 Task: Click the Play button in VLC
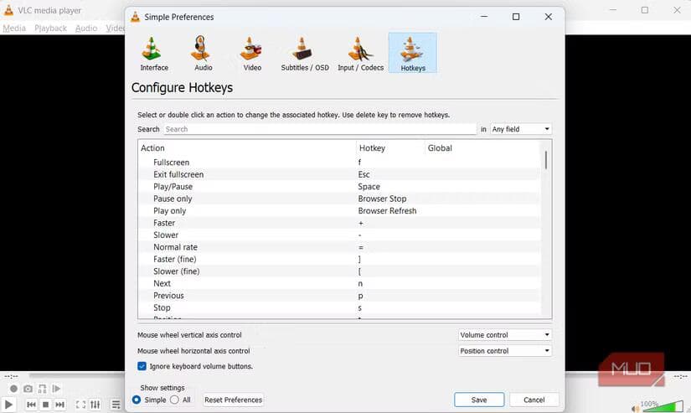click(x=8, y=404)
